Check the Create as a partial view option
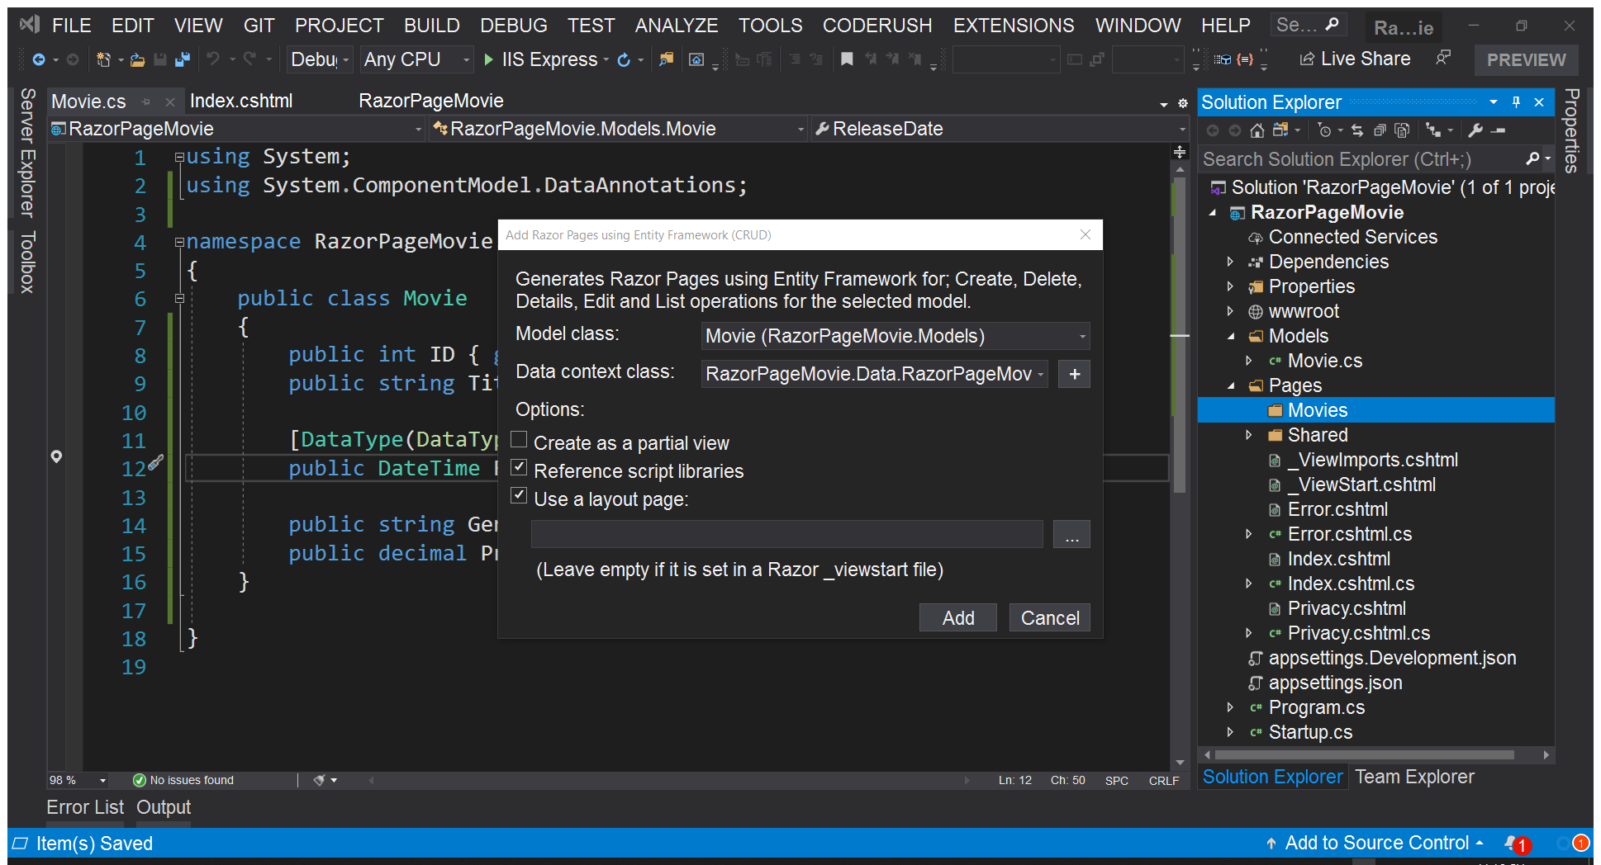1601x865 pixels. tap(519, 440)
